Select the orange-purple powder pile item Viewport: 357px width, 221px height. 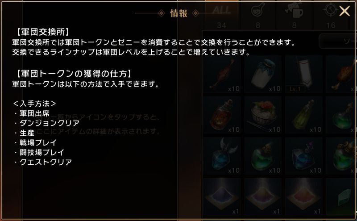point(263,196)
